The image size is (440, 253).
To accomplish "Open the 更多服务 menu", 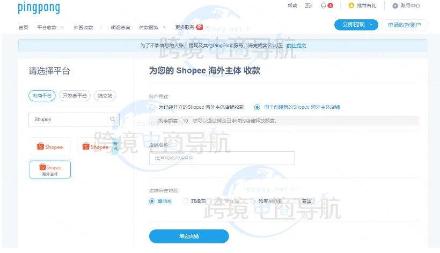I will pos(185,27).
